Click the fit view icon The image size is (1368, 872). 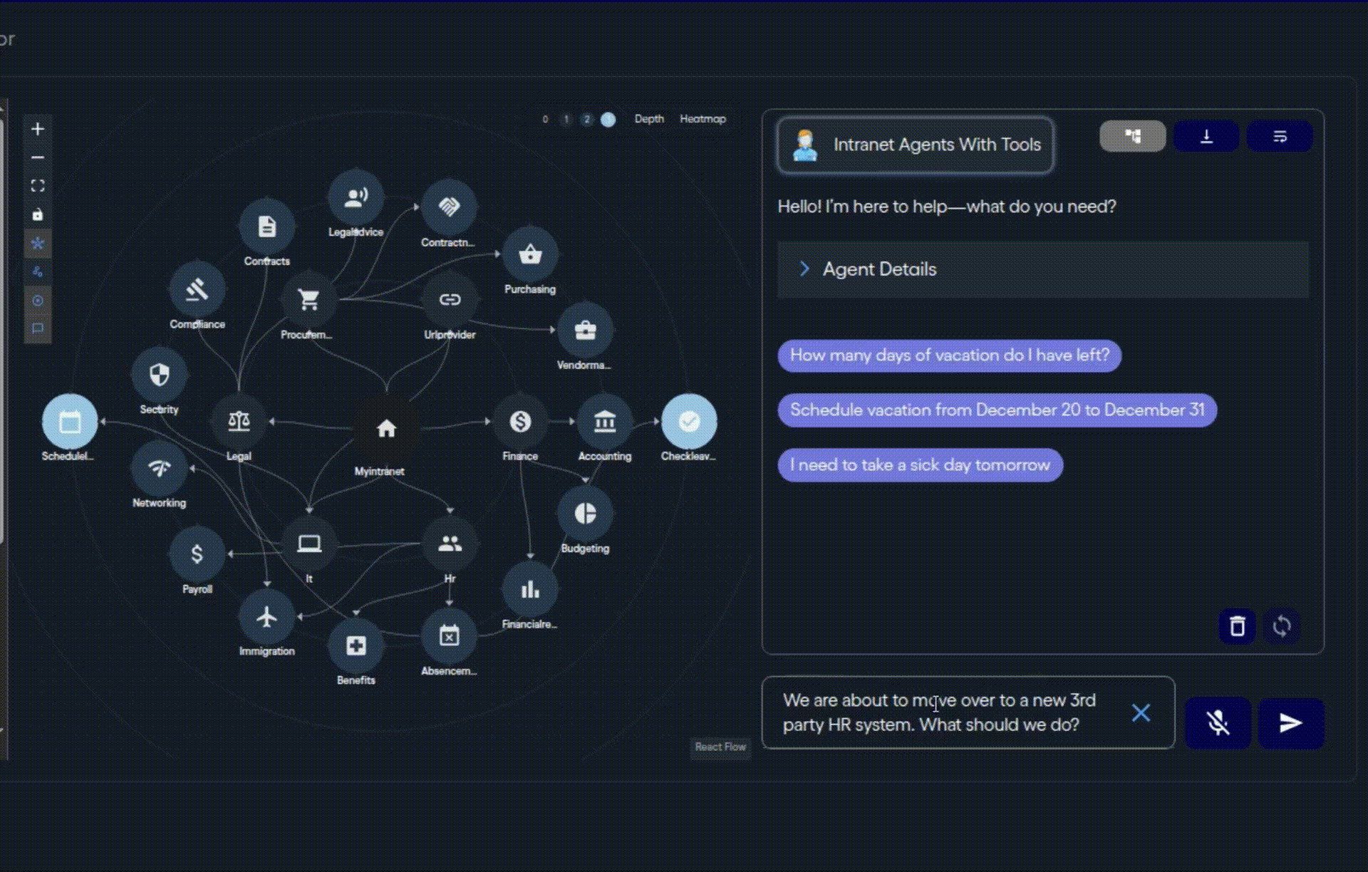tap(38, 186)
